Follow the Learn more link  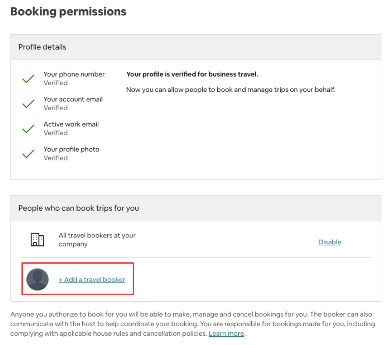pos(226,334)
